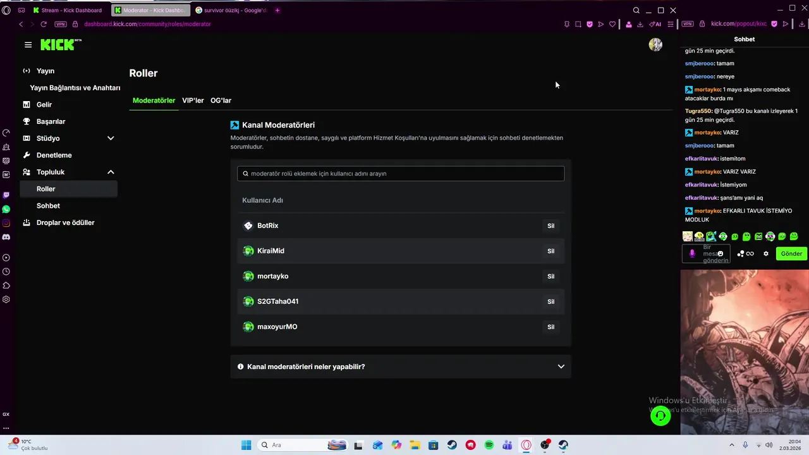Open WhatsApp in the Opera sidebar

pyautogui.click(x=6, y=209)
